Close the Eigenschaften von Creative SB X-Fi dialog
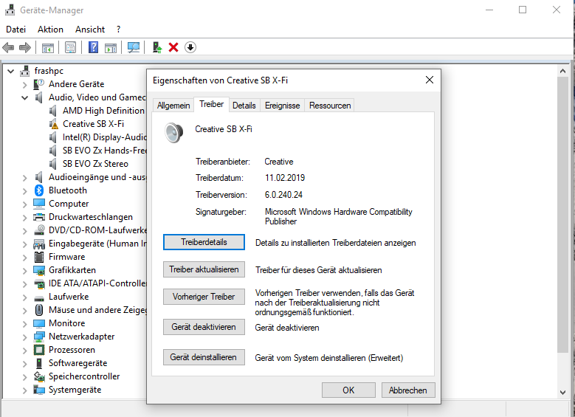Viewport: 575px width, 417px height. tap(430, 80)
